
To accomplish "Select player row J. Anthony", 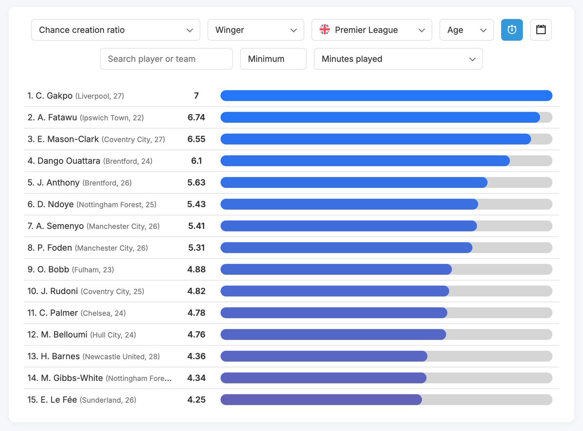I will [292, 182].
